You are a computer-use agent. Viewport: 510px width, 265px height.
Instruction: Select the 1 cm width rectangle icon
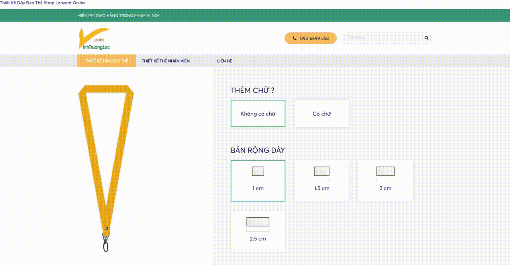(258, 171)
